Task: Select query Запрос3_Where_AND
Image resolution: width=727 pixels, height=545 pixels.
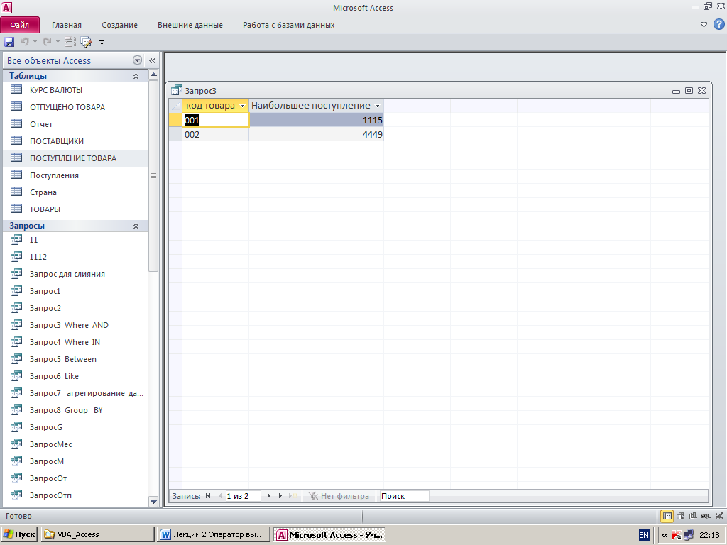Action: click(75, 325)
